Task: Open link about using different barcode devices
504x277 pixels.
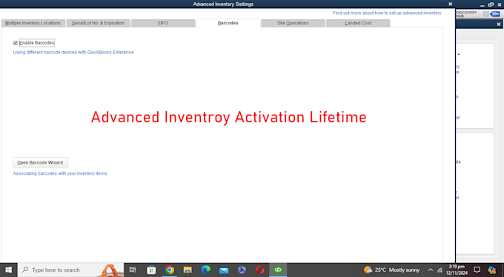Action: (x=73, y=52)
